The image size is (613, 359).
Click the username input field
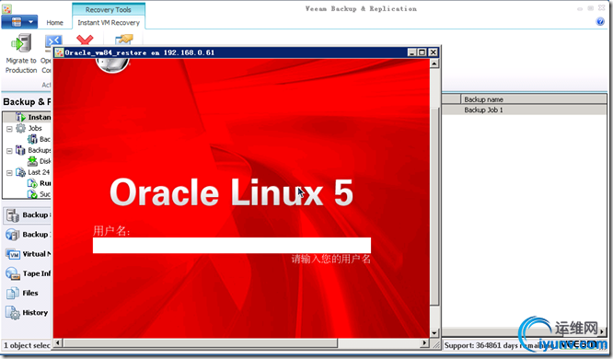(x=232, y=245)
